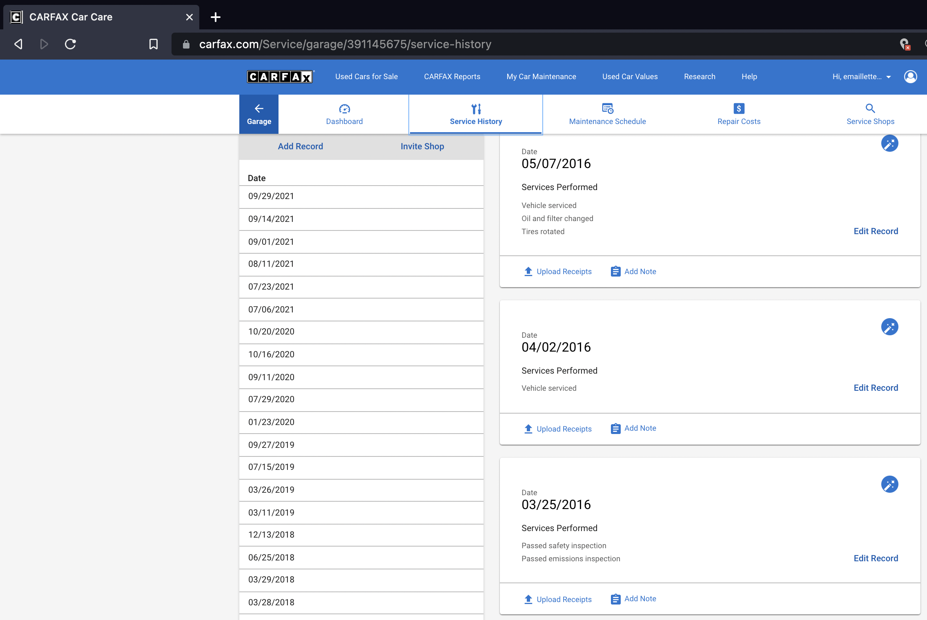Viewport: 927px width, 620px height.
Task: Select the 07/23/2021 date row
Action: pyautogui.click(x=361, y=287)
